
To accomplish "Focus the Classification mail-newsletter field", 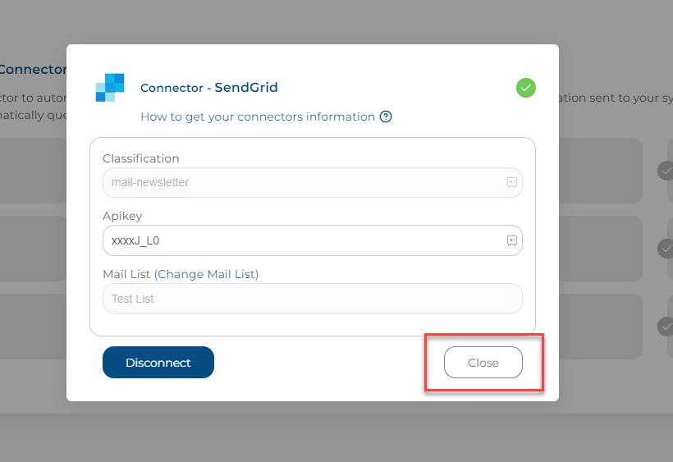I will tap(313, 182).
